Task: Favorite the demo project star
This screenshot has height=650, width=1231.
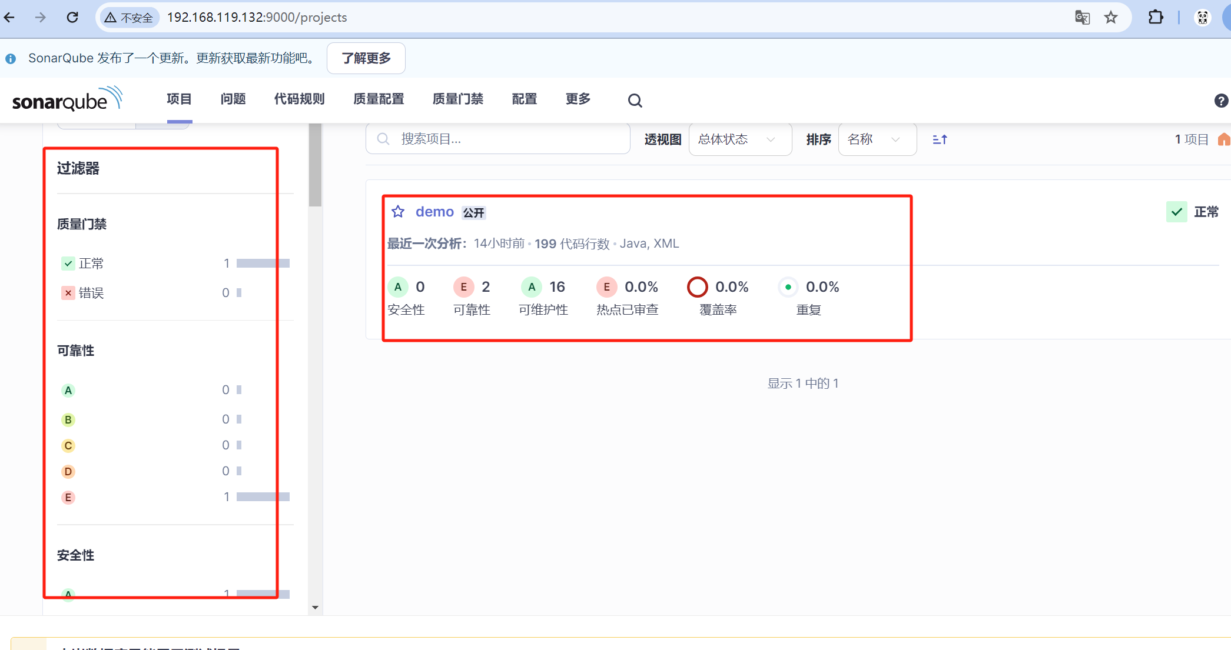Action: point(398,212)
